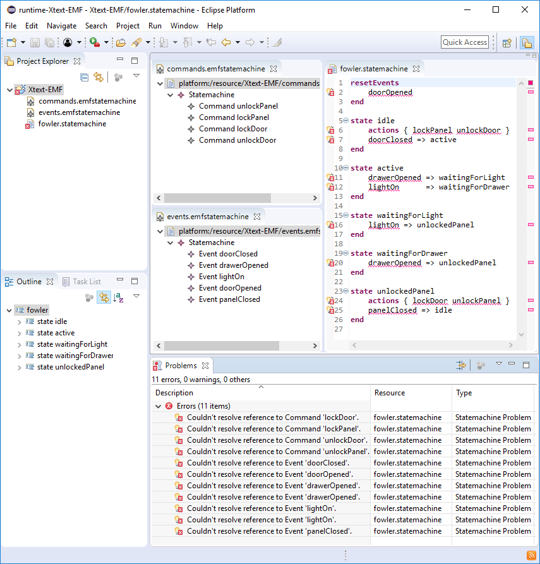
Task: Click the black circle avatar toolbar icon
Action: (x=68, y=42)
